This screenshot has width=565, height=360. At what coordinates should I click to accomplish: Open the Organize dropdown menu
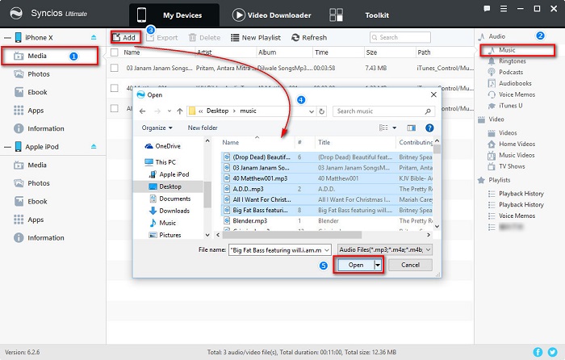click(157, 128)
